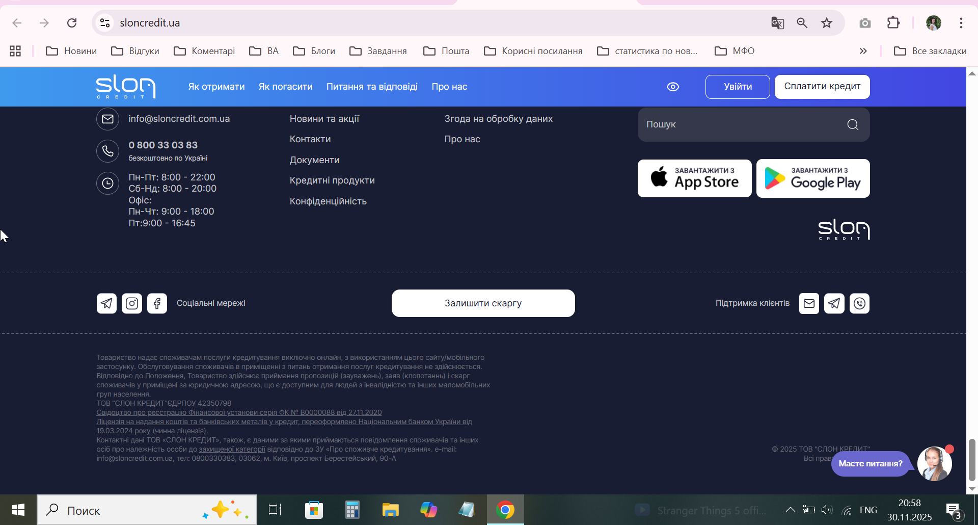The image size is (978, 525).
Task: Bookmark this page with the star icon
Action: pyautogui.click(x=827, y=23)
